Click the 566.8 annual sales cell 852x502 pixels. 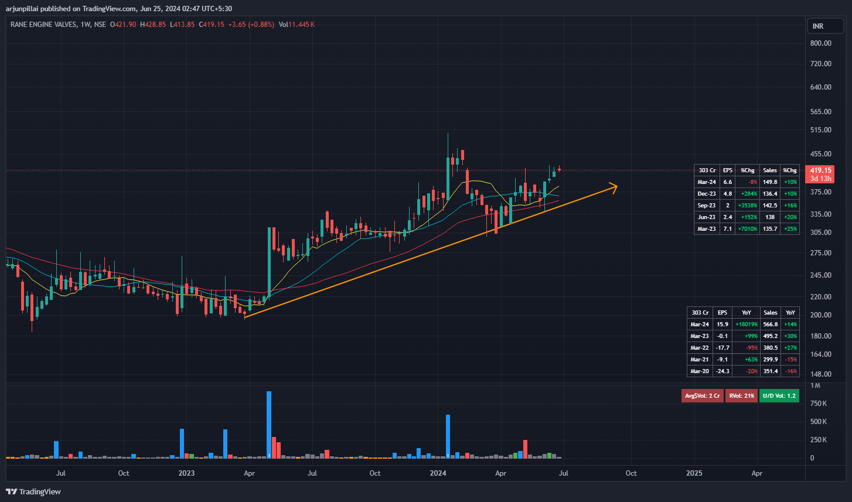pos(771,325)
